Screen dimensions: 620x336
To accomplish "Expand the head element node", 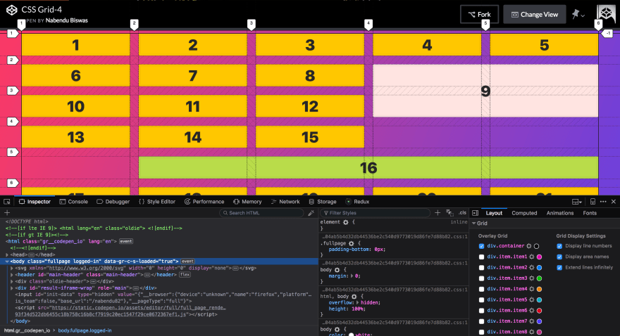I will (x=7, y=254).
